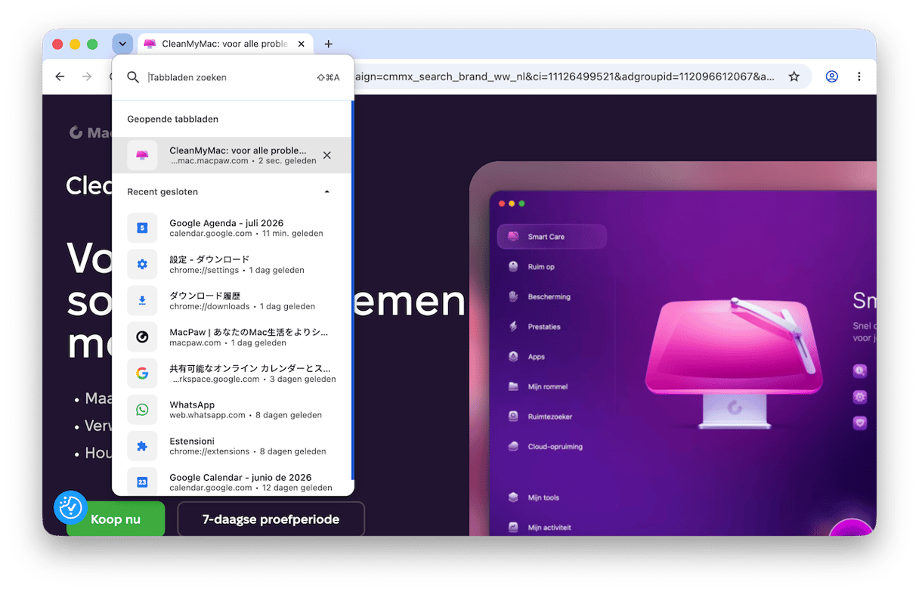Click the Koop nu button
The width and height of the screenshot is (919, 592).
pyautogui.click(x=116, y=519)
